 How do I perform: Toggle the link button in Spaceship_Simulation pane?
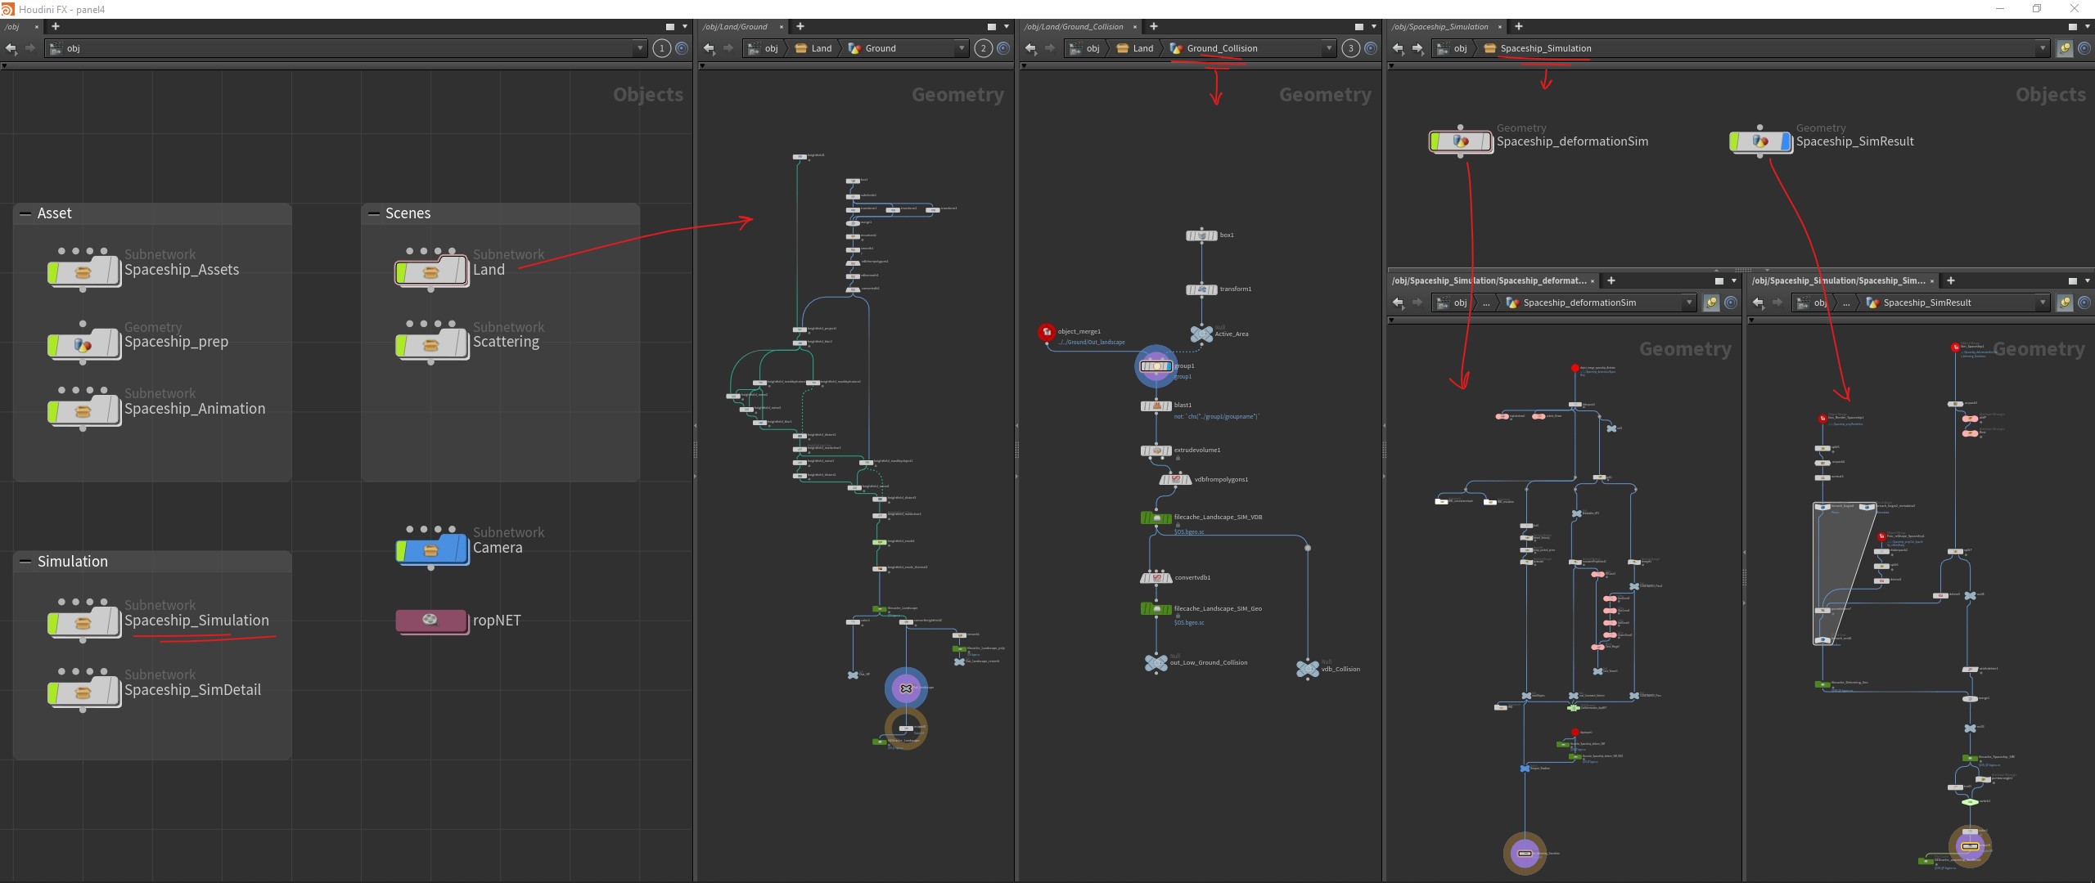(x=2065, y=48)
